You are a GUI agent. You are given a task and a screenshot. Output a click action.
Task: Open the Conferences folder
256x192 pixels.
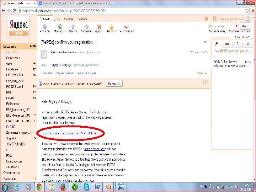13,58
